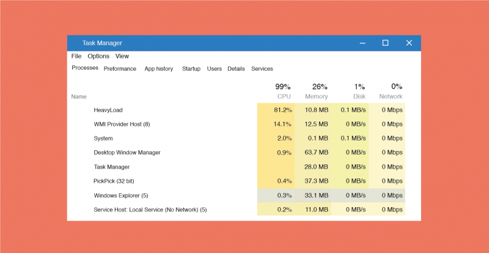The width and height of the screenshot is (489, 253).
Task: Open the Options menu
Action: (x=98, y=56)
